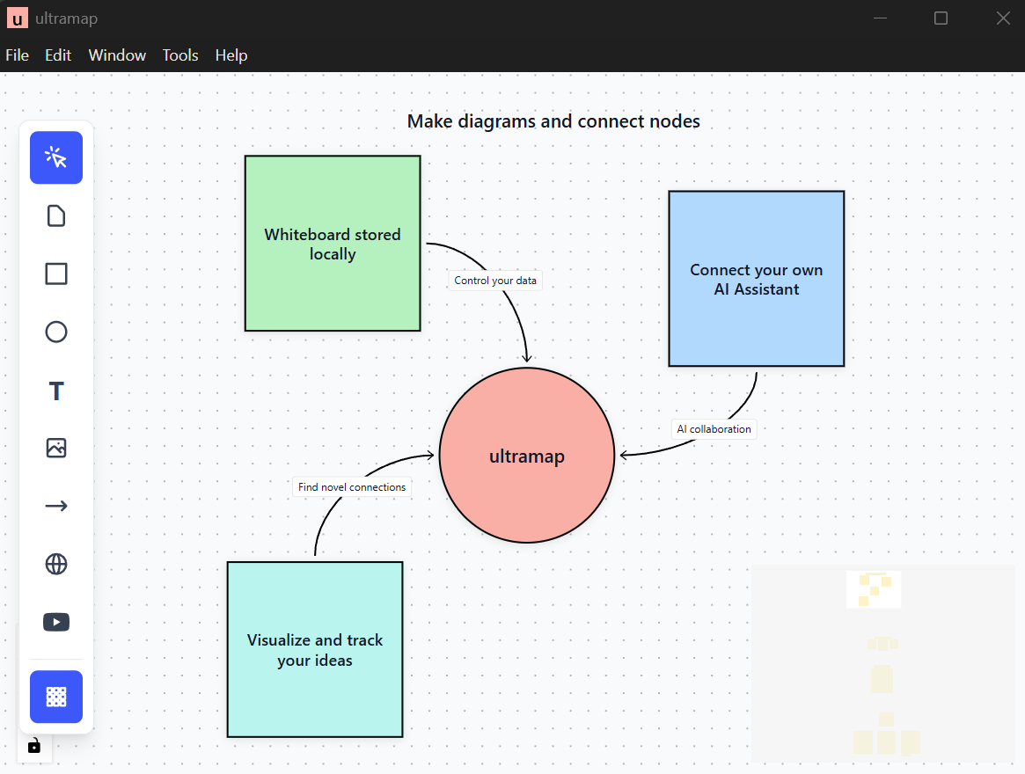Open the File menu
1025x774 pixels.
point(18,55)
